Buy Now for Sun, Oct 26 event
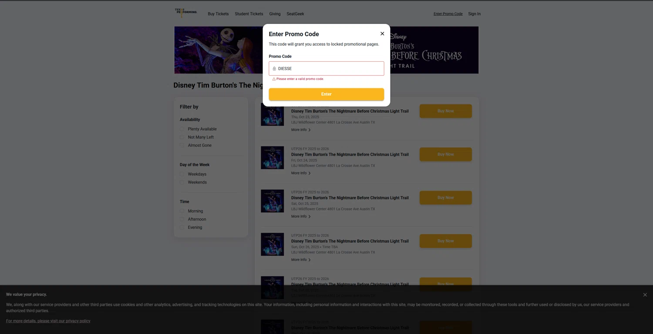The height and width of the screenshot is (334, 653). [446, 241]
